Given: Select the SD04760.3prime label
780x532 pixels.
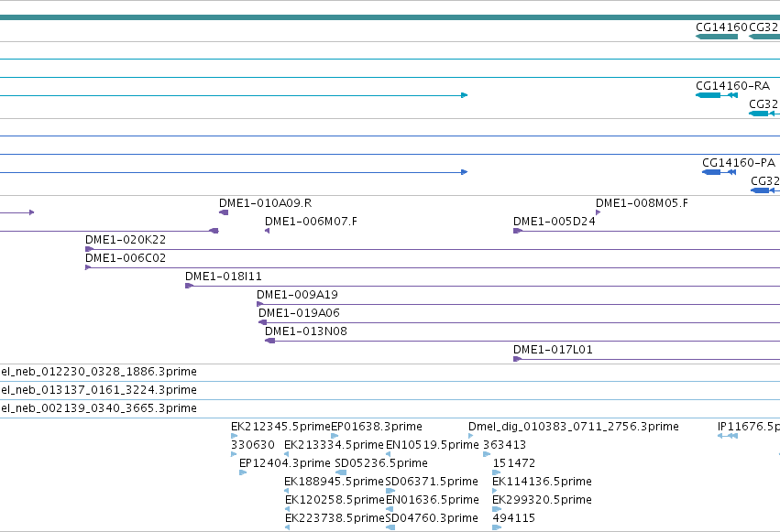Looking at the screenshot, I should click(x=432, y=518).
